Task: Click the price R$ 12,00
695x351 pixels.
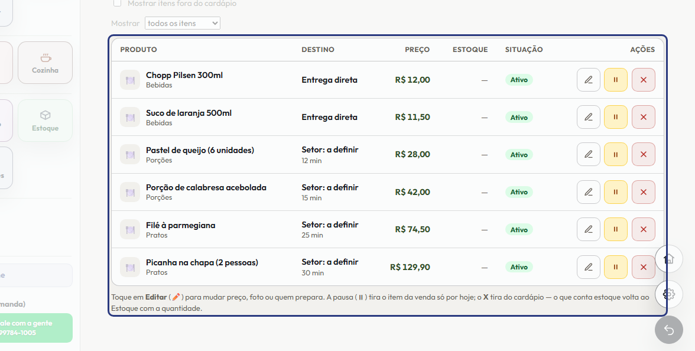Action: (413, 80)
